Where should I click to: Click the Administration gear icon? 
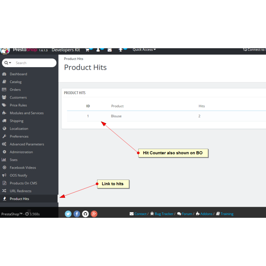tap(4, 152)
